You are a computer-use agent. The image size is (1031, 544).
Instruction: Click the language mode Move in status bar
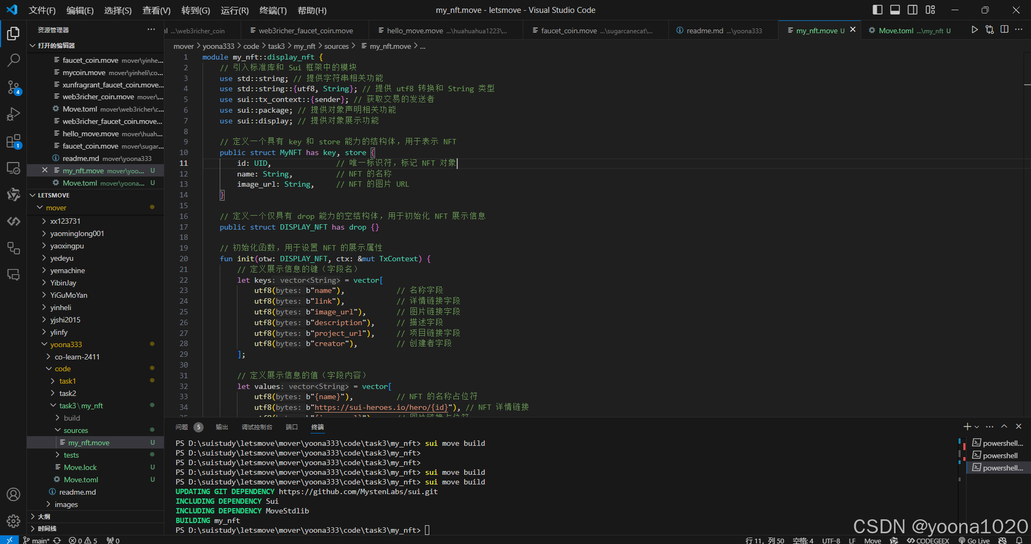[x=873, y=540]
